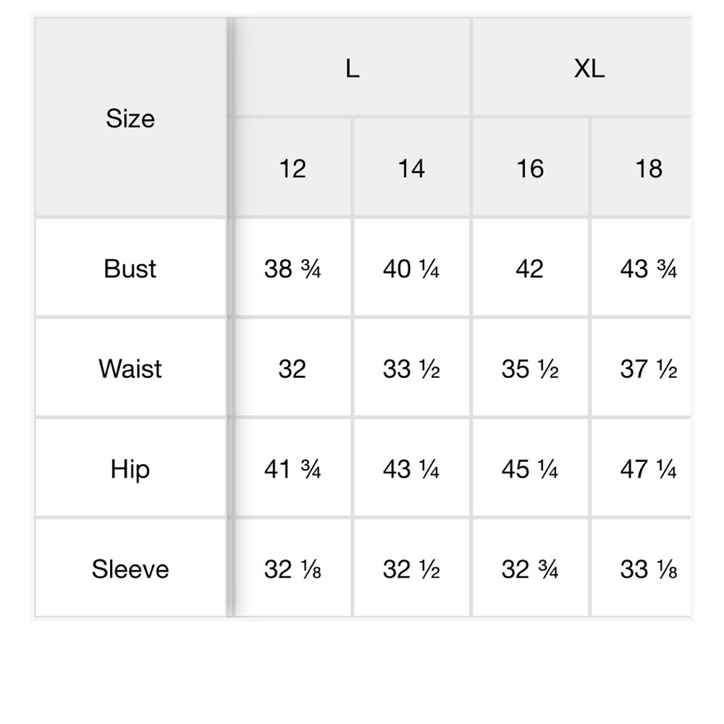Click the L size column header
The height and width of the screenshot is (724, 724).
pos(353,67)
